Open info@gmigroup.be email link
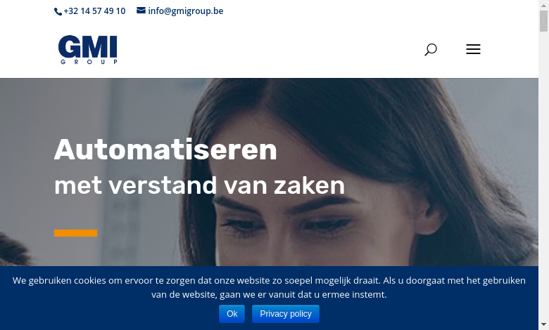 point(186,11)
